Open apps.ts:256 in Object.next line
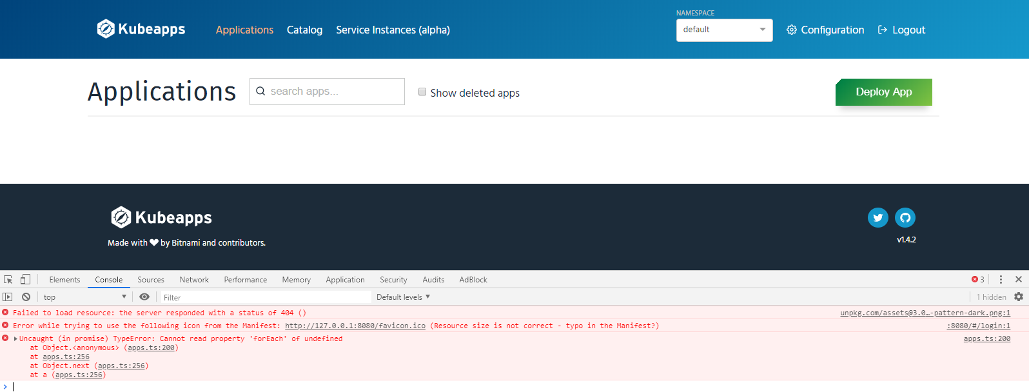1029x392 pixels. (x=121, y=366)
